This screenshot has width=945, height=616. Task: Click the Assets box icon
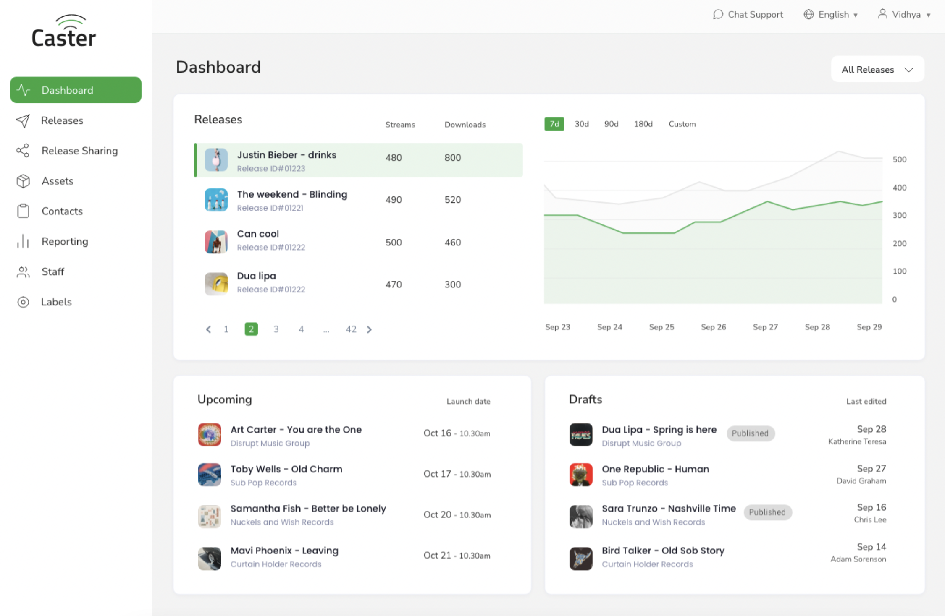pyautogui.click(x=23, y=181)
